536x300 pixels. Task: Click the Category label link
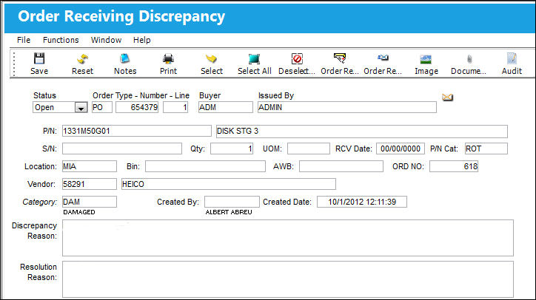[39, 202]
